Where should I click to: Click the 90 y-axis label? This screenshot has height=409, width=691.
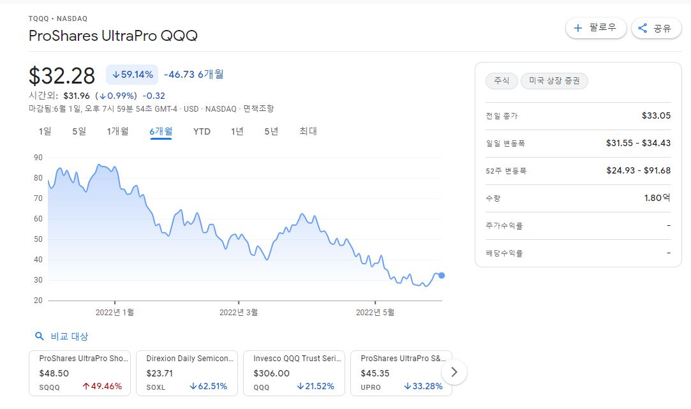38,158
